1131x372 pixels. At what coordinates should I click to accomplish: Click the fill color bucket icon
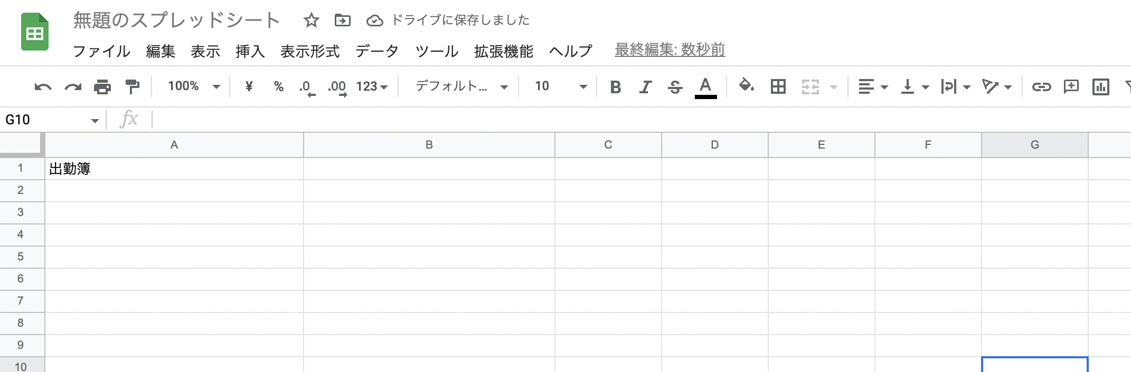coord(746,86)
